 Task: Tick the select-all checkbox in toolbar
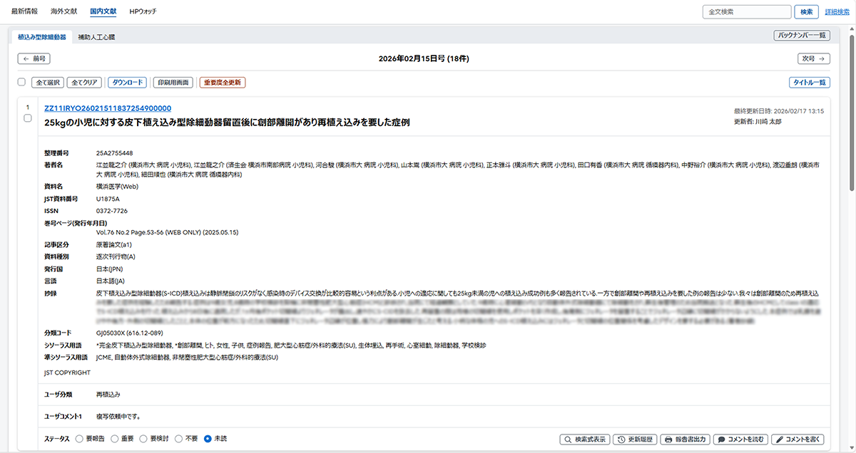21,83
